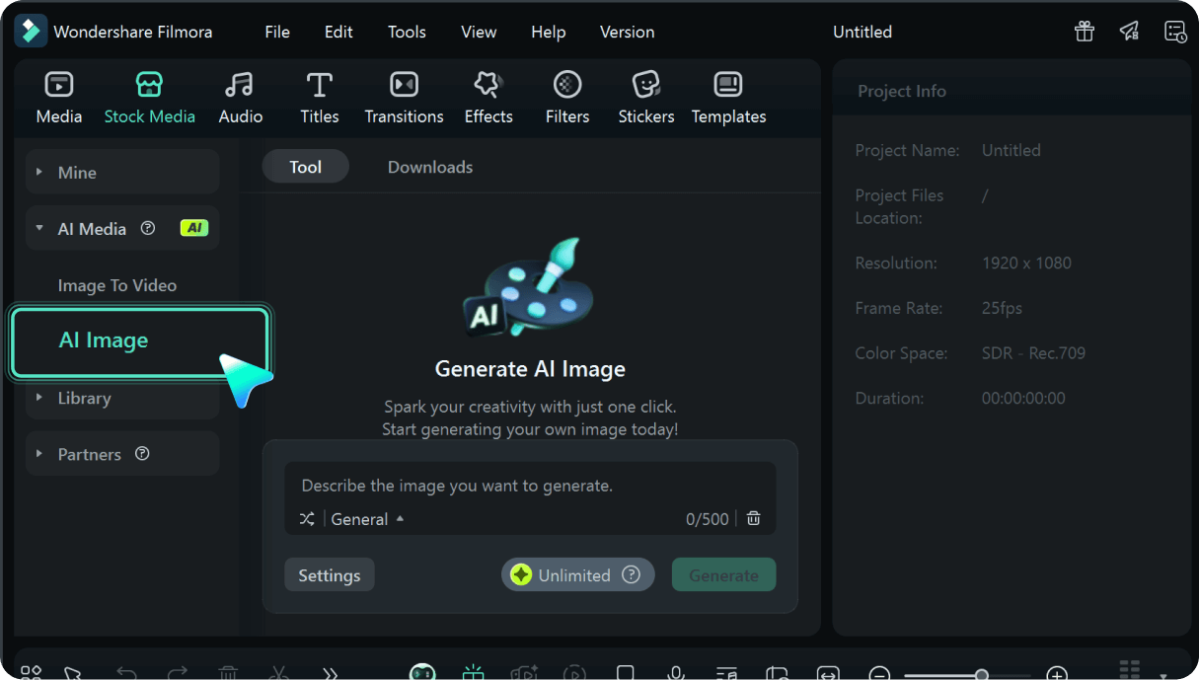Select the scissors split tool
The image size is (1199, 680).
279,673
